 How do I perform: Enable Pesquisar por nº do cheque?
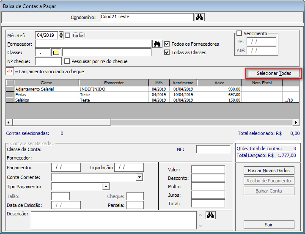[67, 61]
